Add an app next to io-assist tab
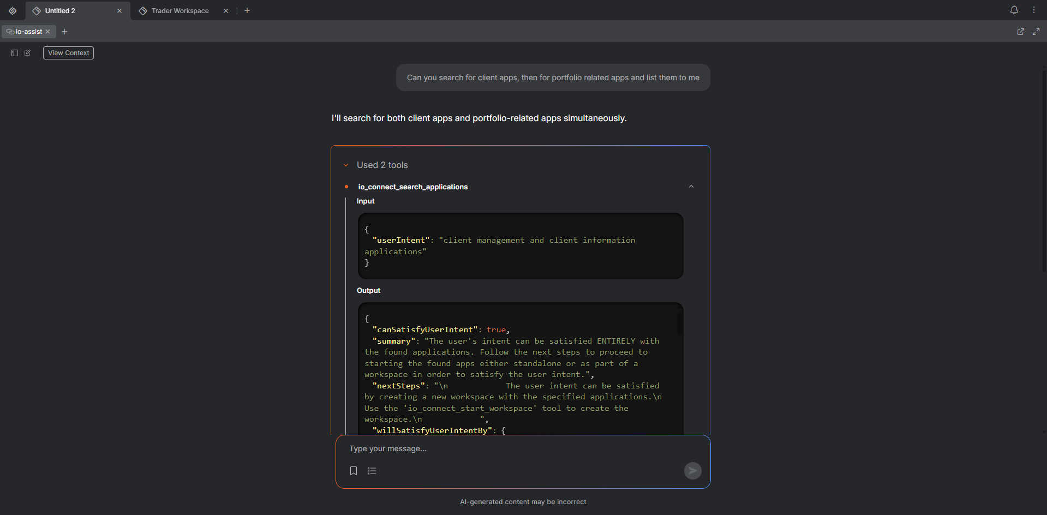The image size is (1047, 515). click(64, 32)
